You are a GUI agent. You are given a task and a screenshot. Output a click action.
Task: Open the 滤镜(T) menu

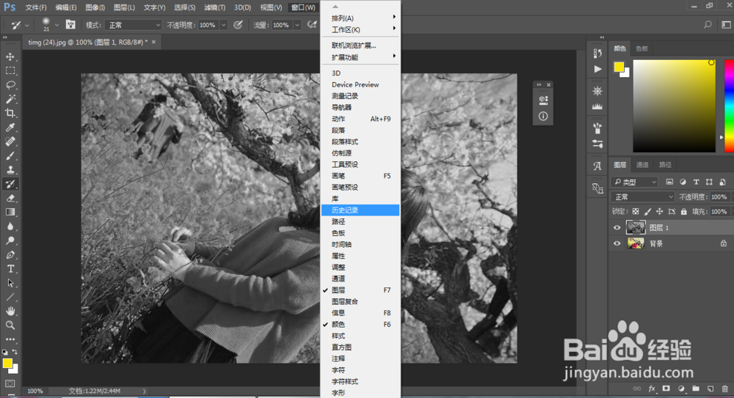214,7
